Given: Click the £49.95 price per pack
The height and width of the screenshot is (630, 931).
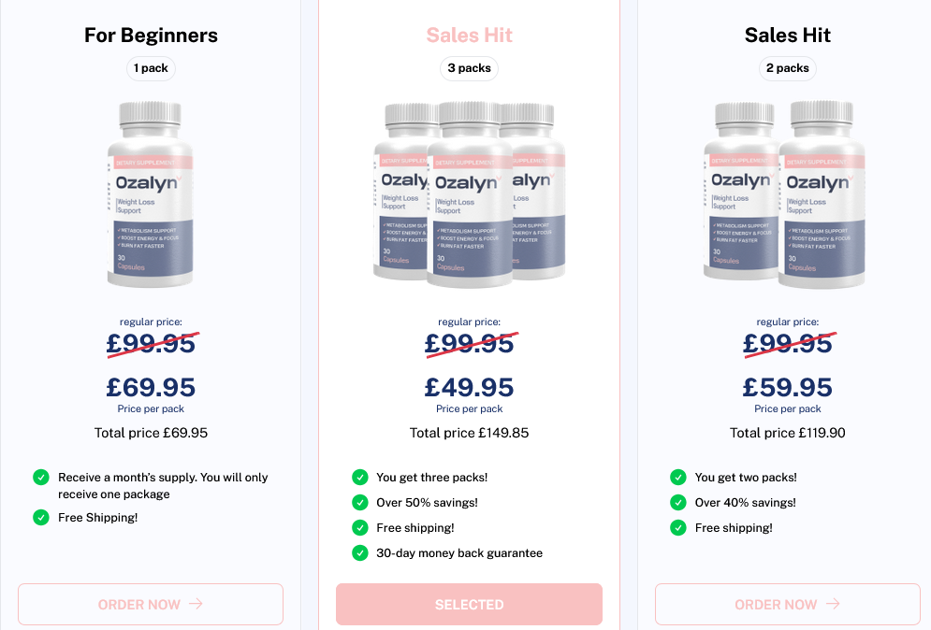Looking at the screenshot, I should 469,386.
